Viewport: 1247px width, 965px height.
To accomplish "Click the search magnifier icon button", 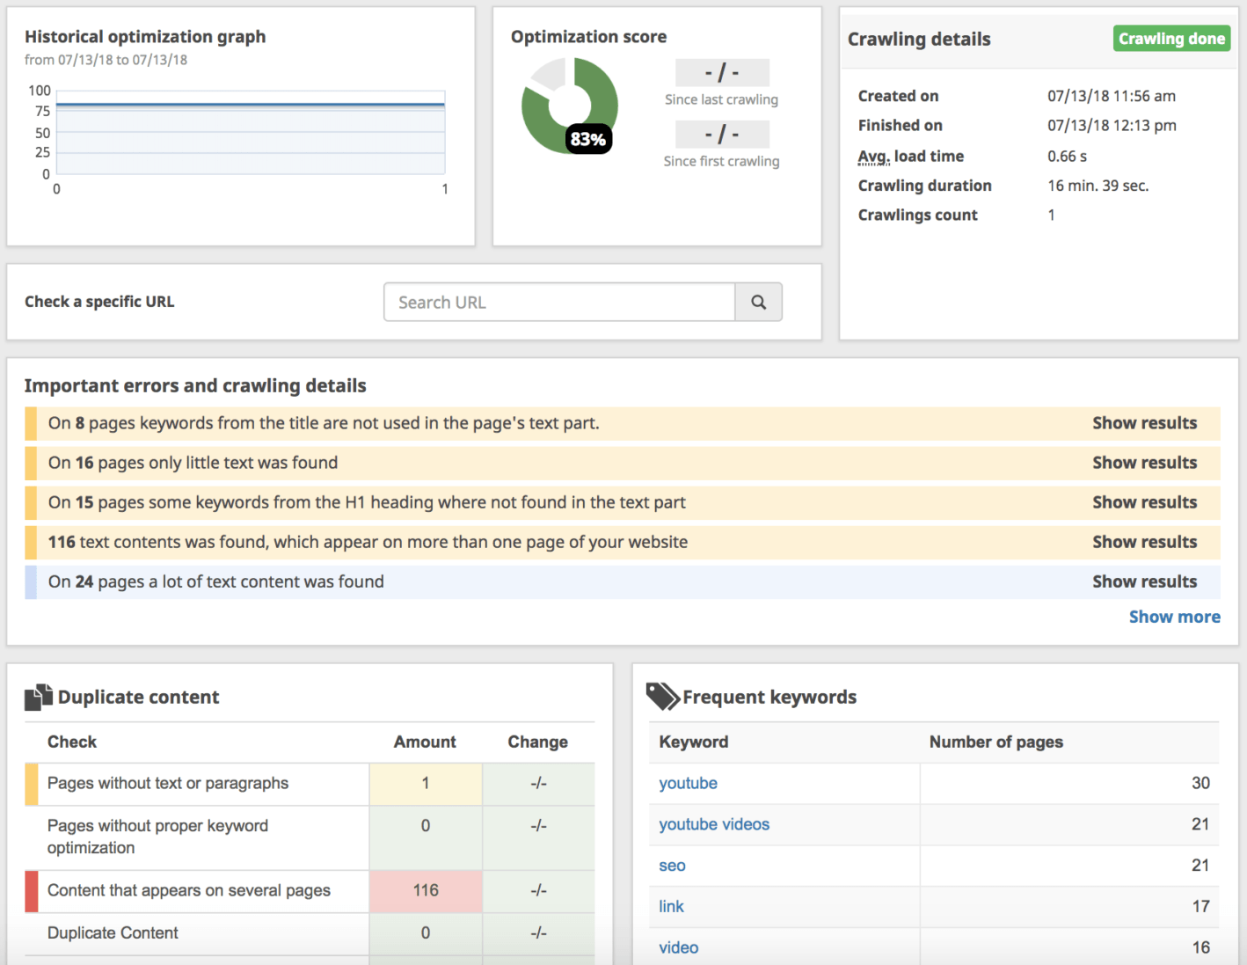I will (x=758, y=303).
